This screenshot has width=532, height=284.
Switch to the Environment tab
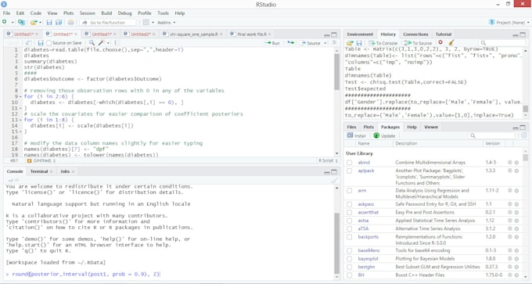click(360, 34)
